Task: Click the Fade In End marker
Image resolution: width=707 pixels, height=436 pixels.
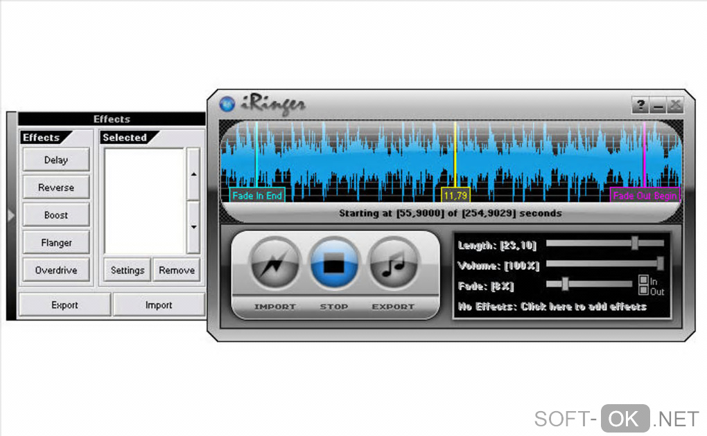Action: (257, 195)
